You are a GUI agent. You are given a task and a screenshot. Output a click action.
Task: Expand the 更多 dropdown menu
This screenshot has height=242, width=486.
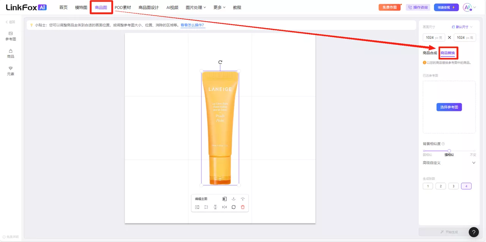pos(219,8)
